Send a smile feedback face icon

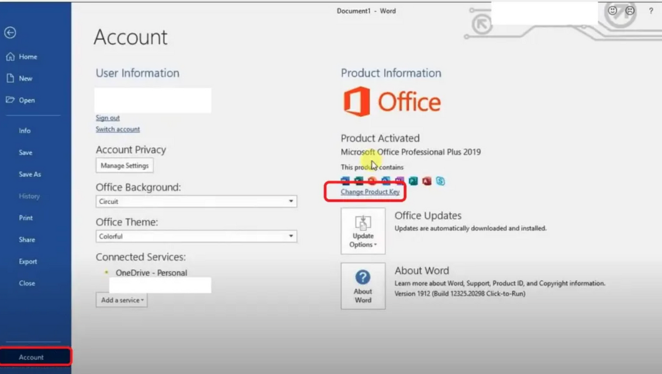[613, 11]
